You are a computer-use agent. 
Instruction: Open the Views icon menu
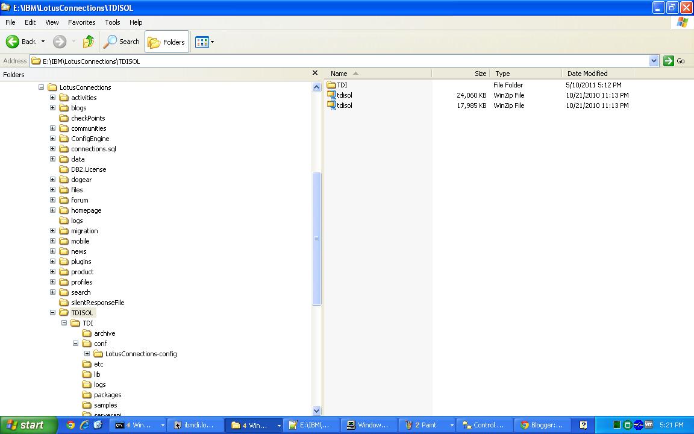coord(202,42)
